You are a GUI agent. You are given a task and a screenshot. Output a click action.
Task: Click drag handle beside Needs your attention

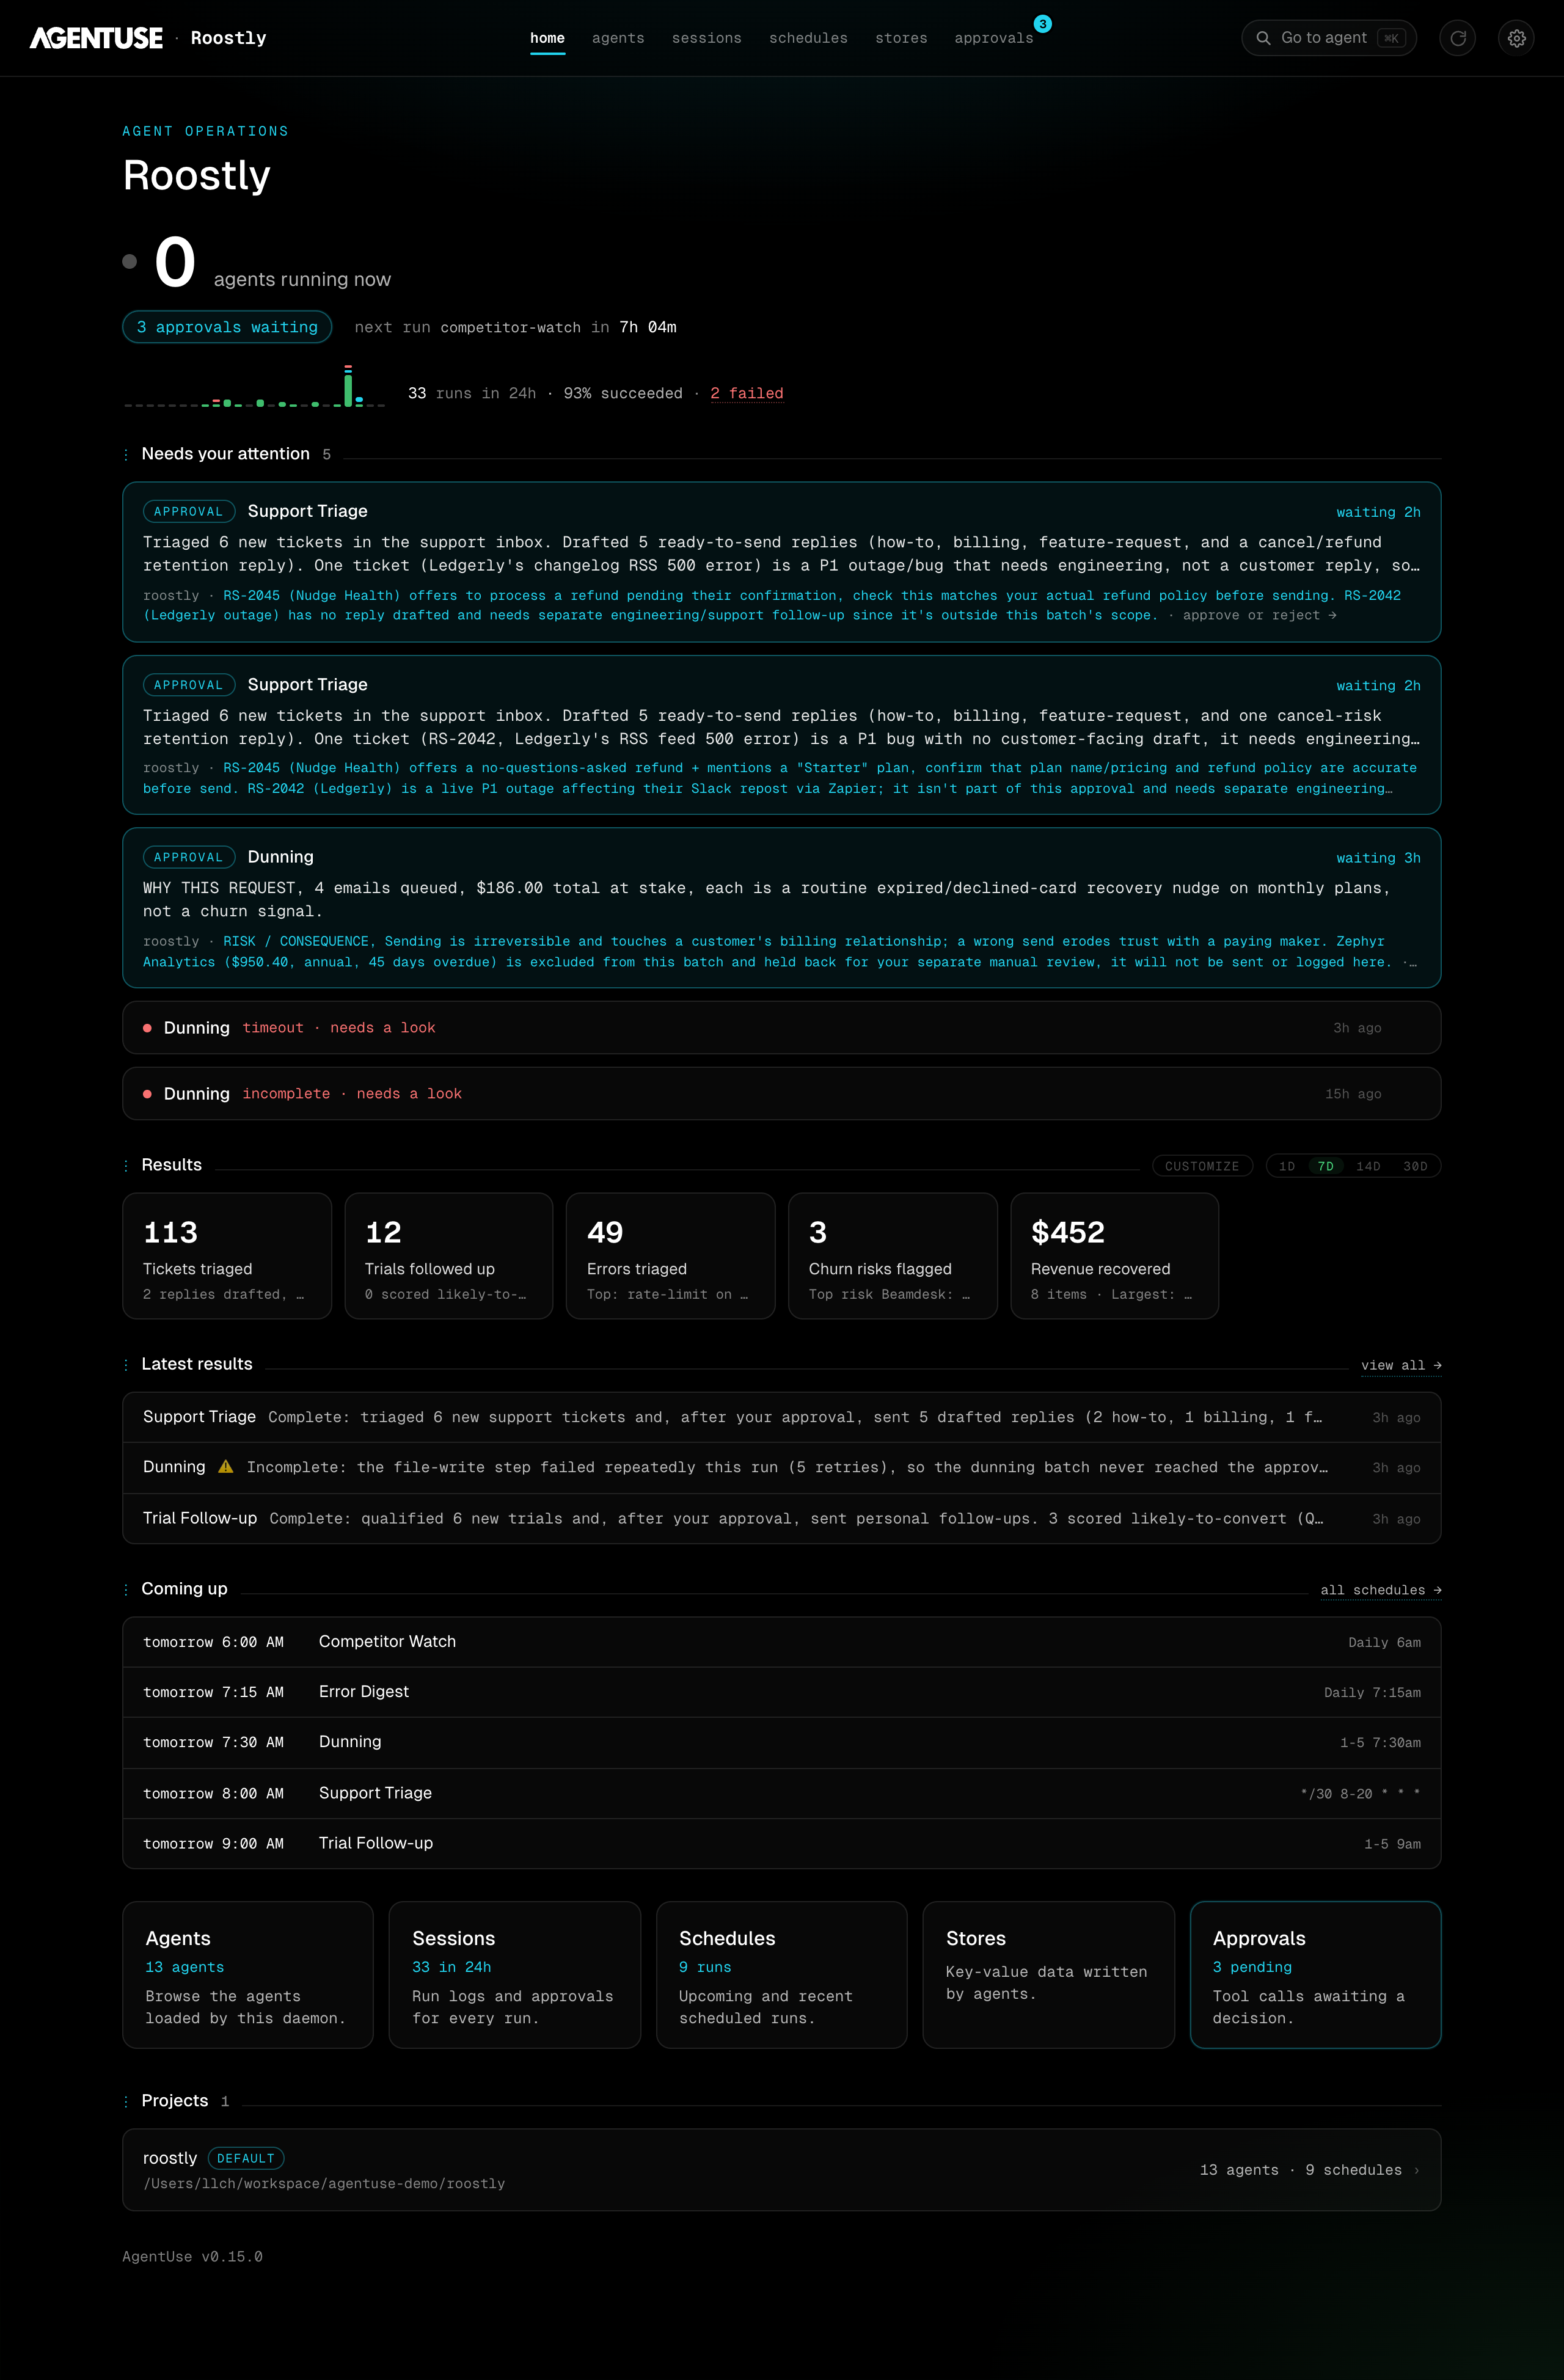tap(126, 455)
